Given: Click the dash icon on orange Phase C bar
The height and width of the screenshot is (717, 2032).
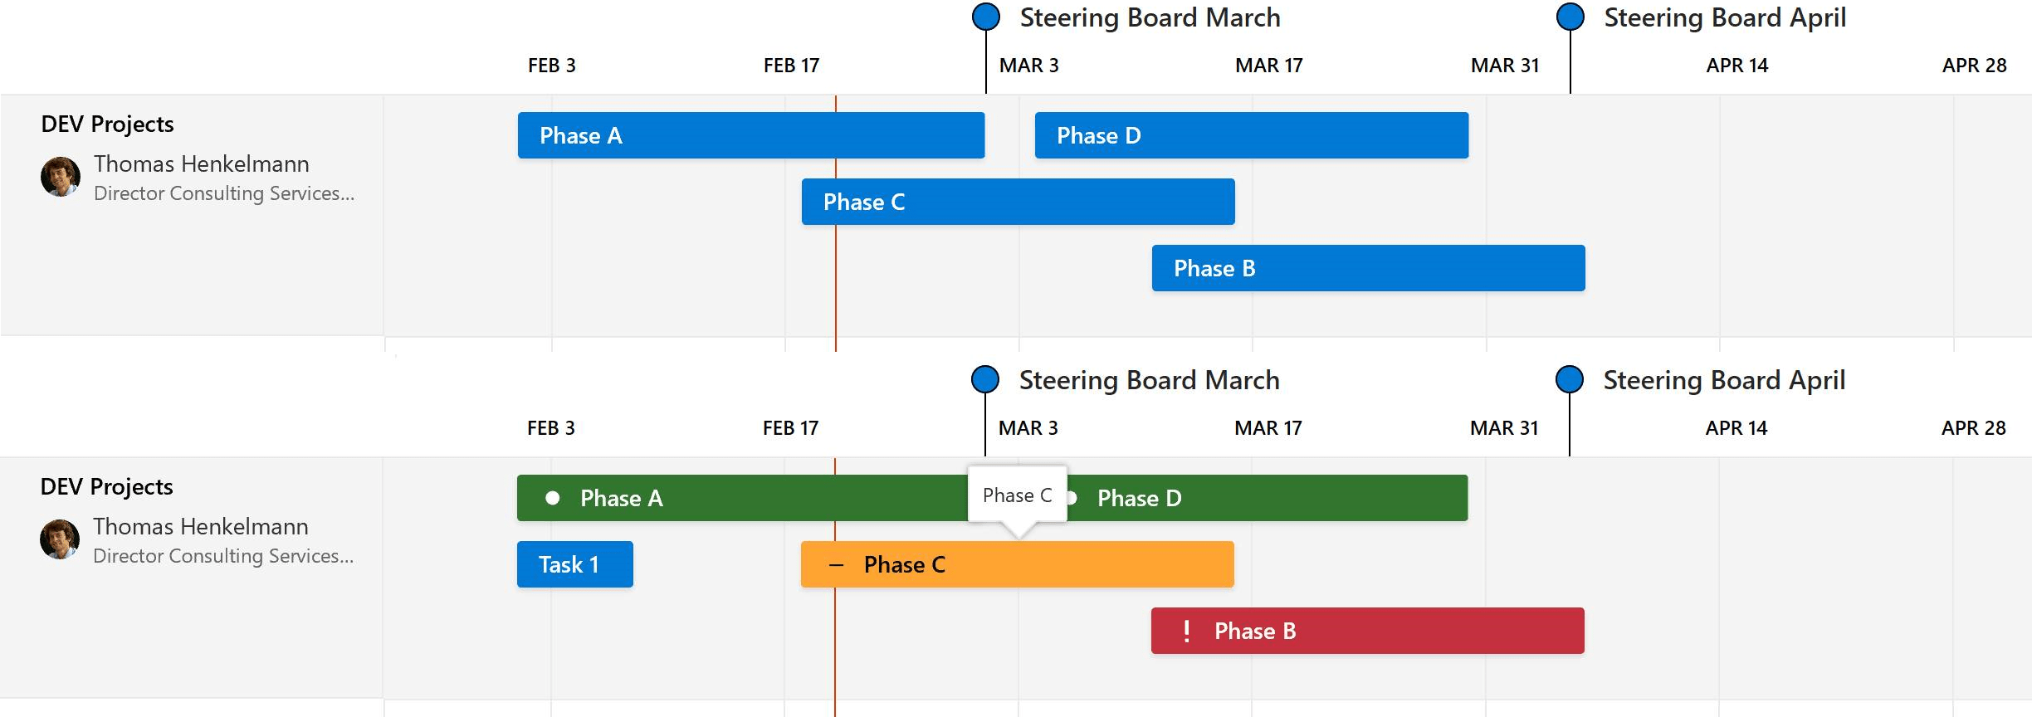Looking at the screenshot, I should (836, 565).
